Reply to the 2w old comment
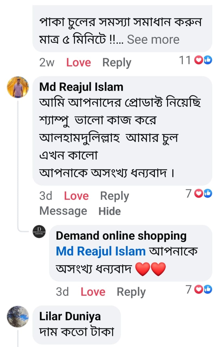Screen dimensions: 219x347 [x=117, y=63]
